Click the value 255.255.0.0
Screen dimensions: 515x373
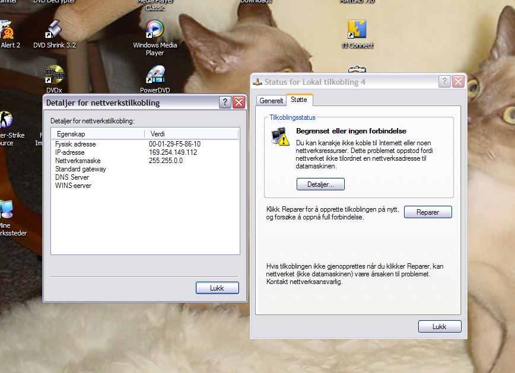166,161
